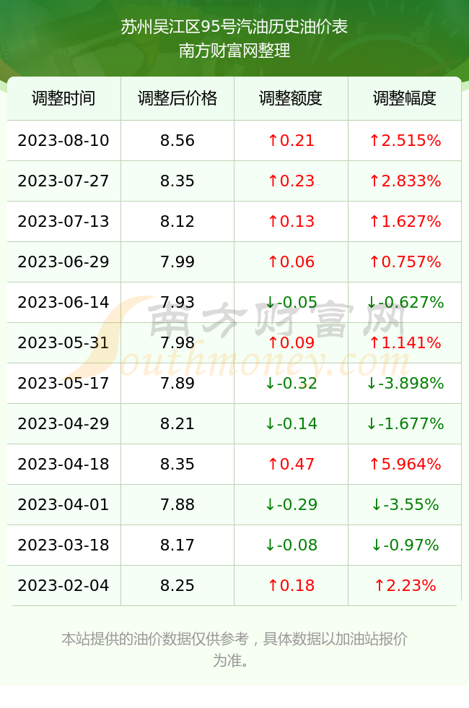Click the ↓-0.29 adjustment value
469x708 pixels.
pos(291,504)
